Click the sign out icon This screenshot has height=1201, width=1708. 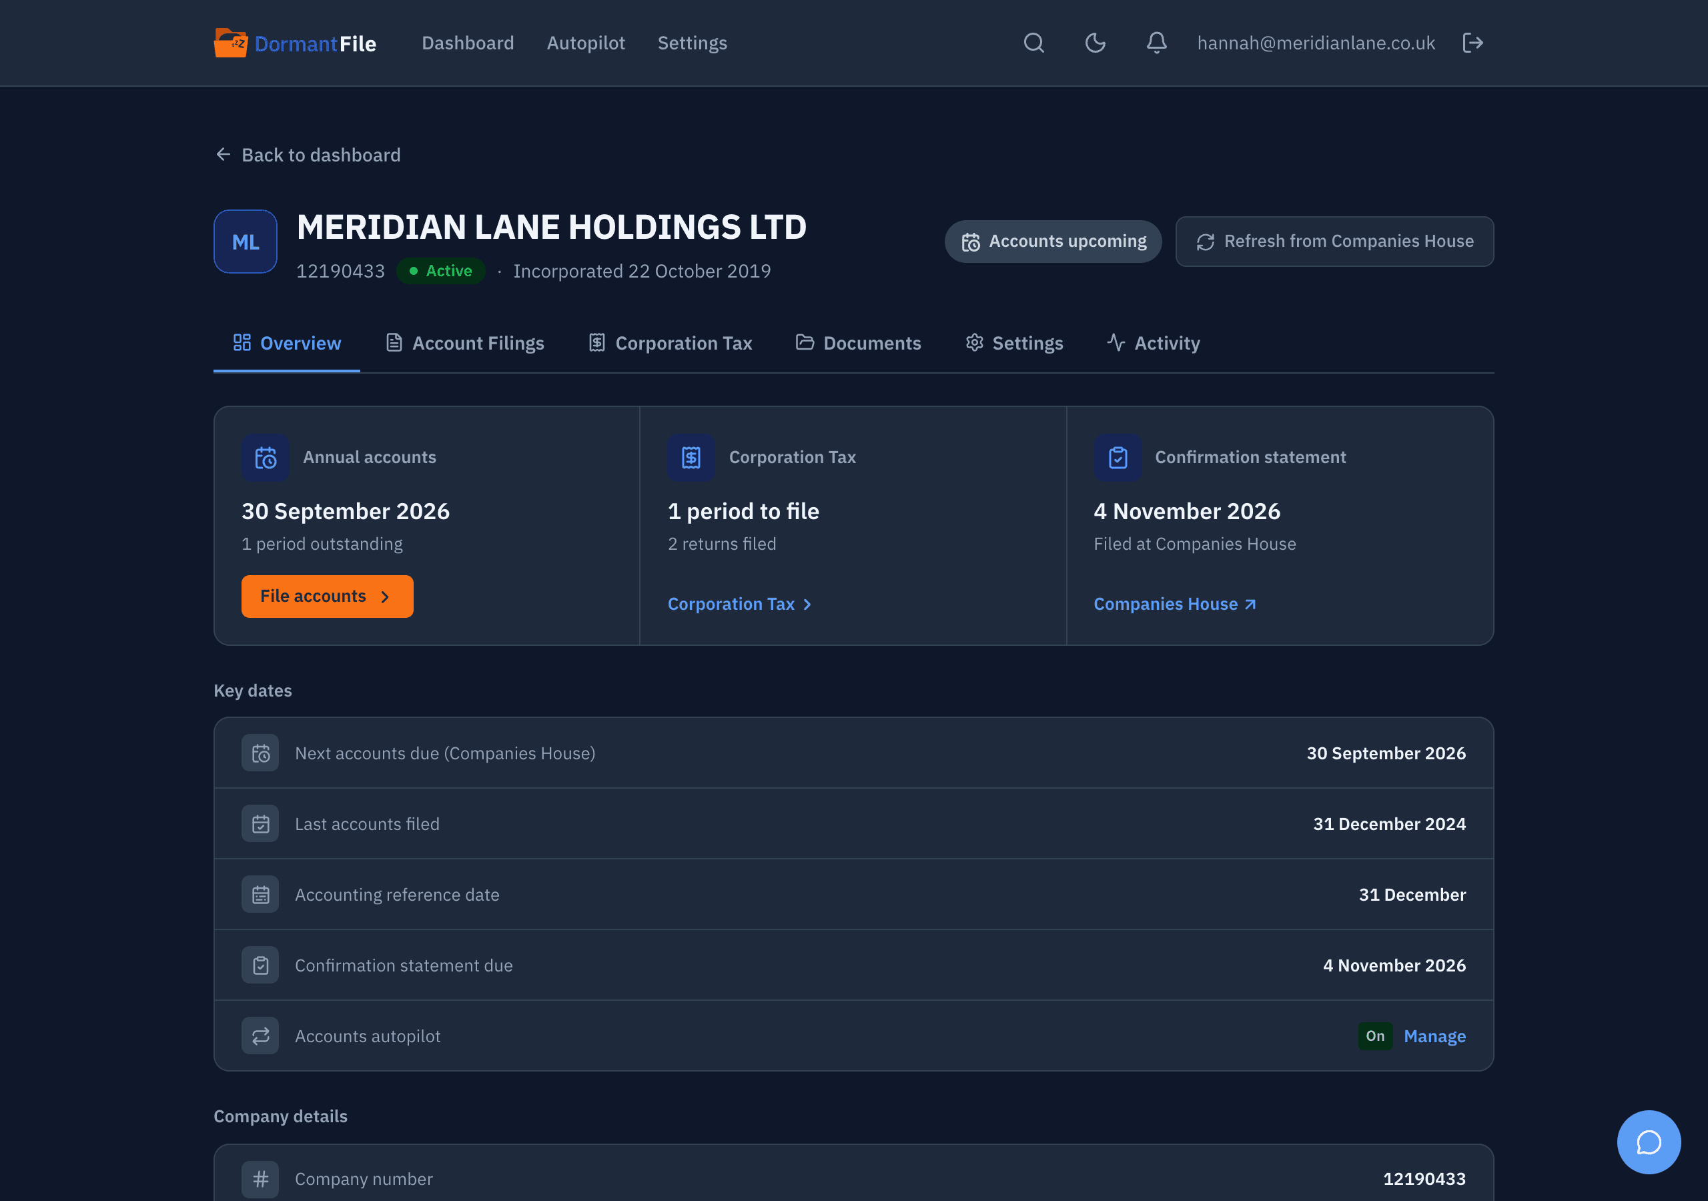tap(1472, 43)
